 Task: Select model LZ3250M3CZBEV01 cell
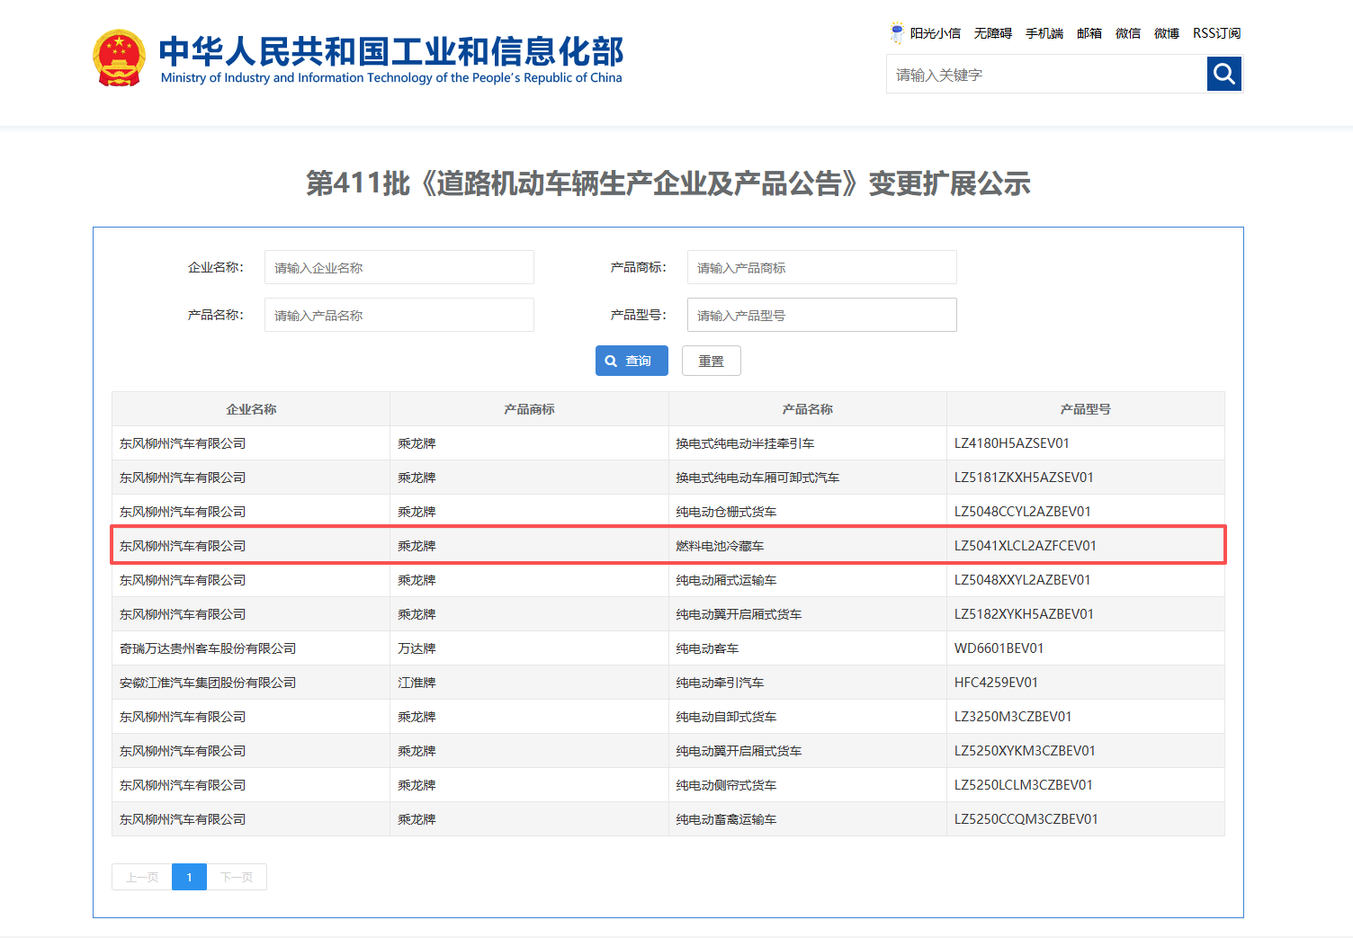pos(1086,717)
